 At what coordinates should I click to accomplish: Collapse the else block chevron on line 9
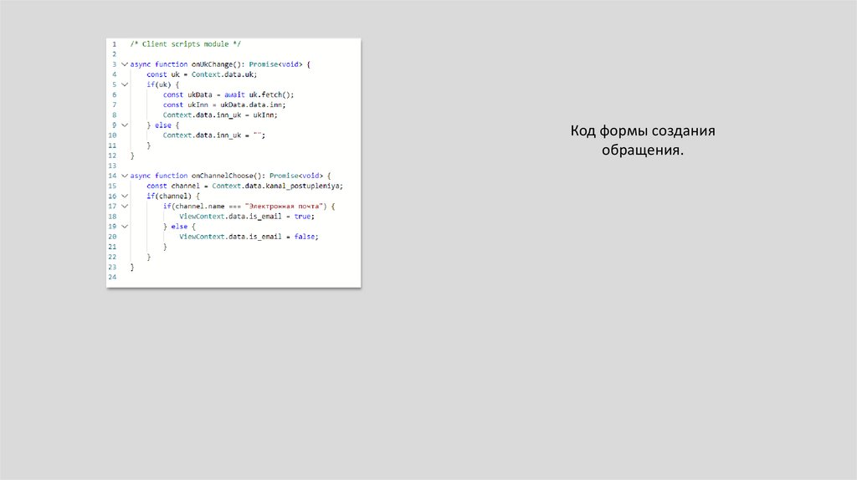pyautogui.click(x=125, y=125)
